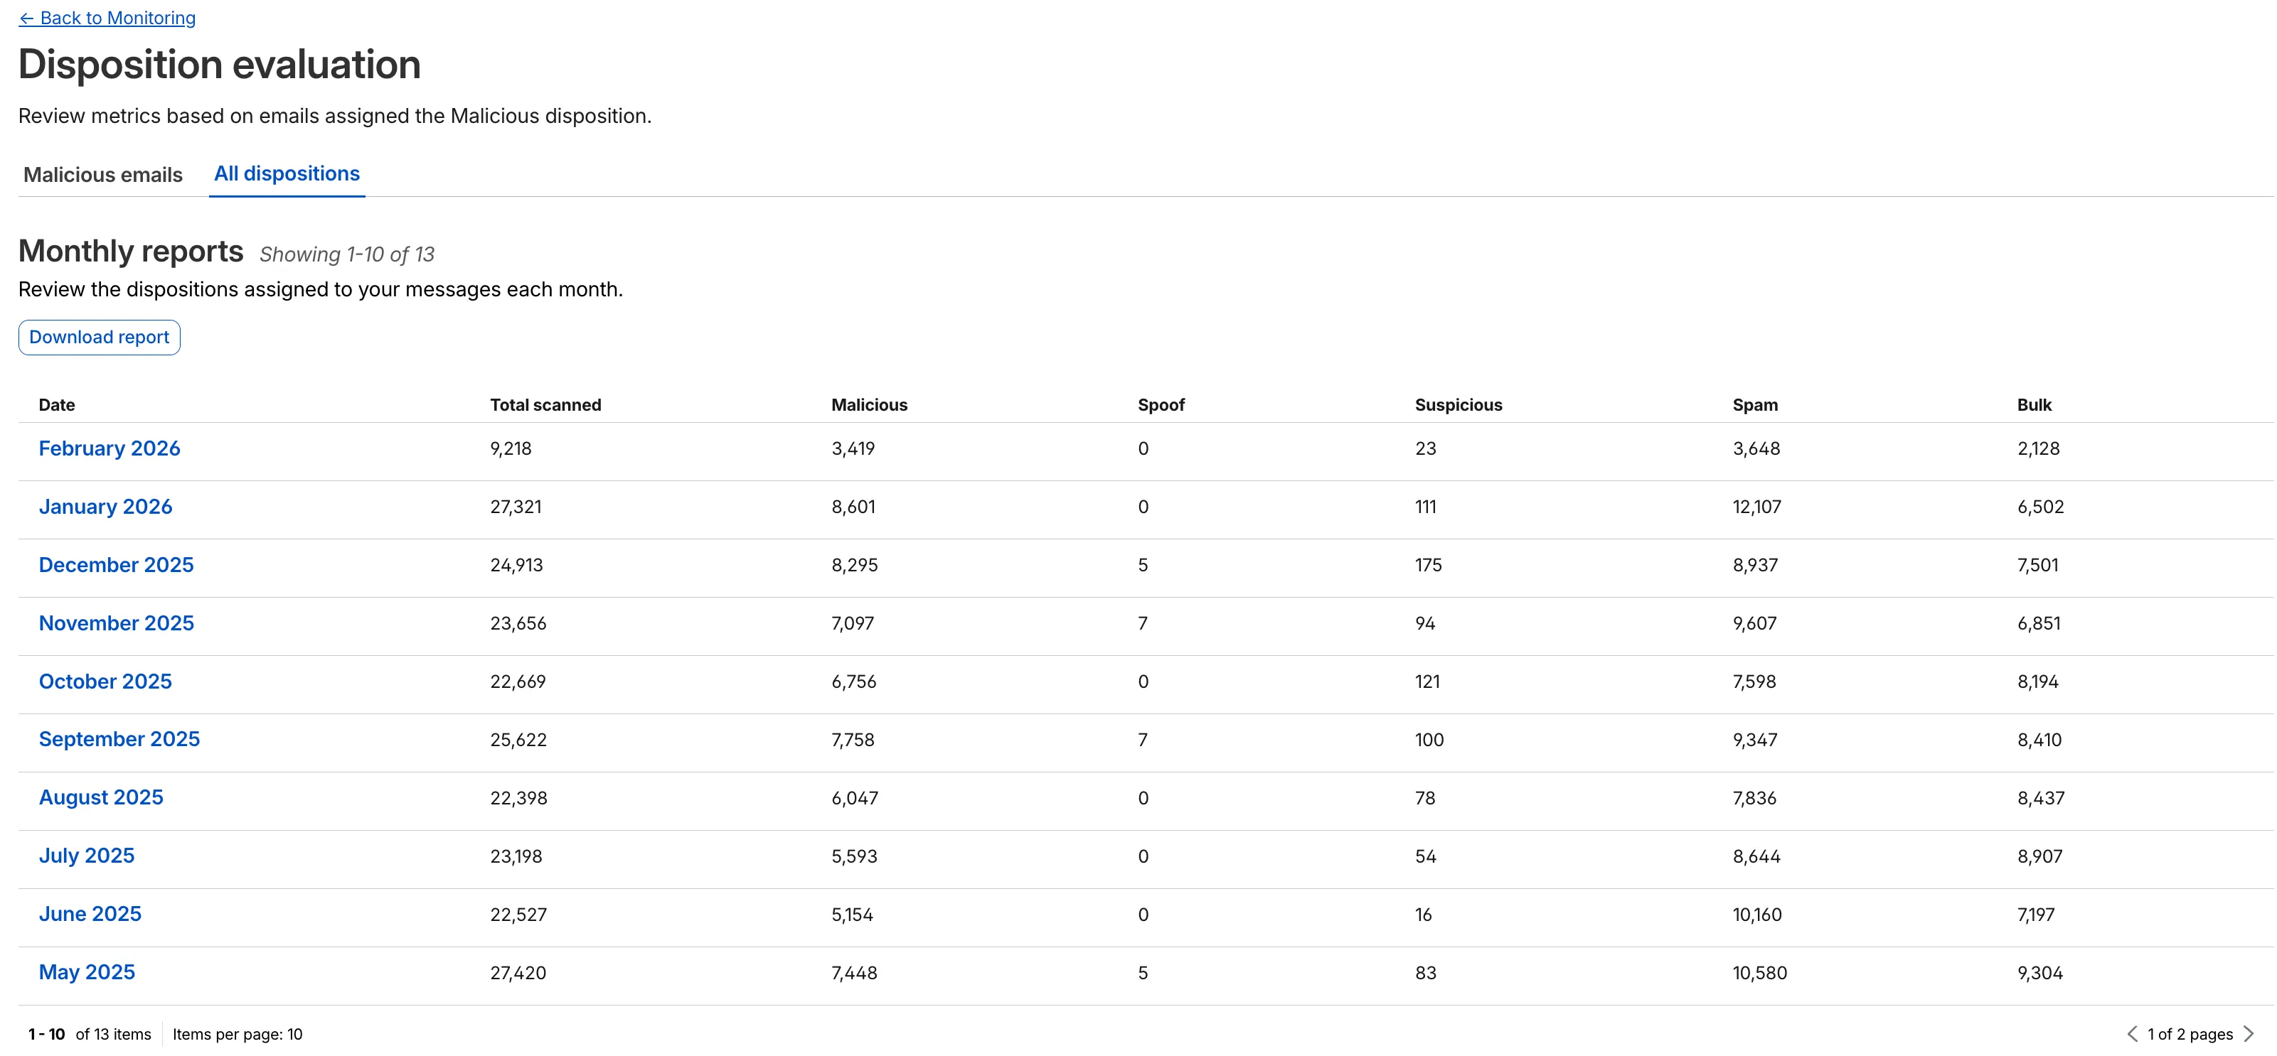Click the Download report button
The image size is (2277, 1056).
98,337
